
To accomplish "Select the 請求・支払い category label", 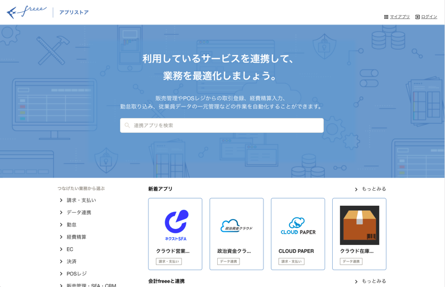I will tap(81, 200).
